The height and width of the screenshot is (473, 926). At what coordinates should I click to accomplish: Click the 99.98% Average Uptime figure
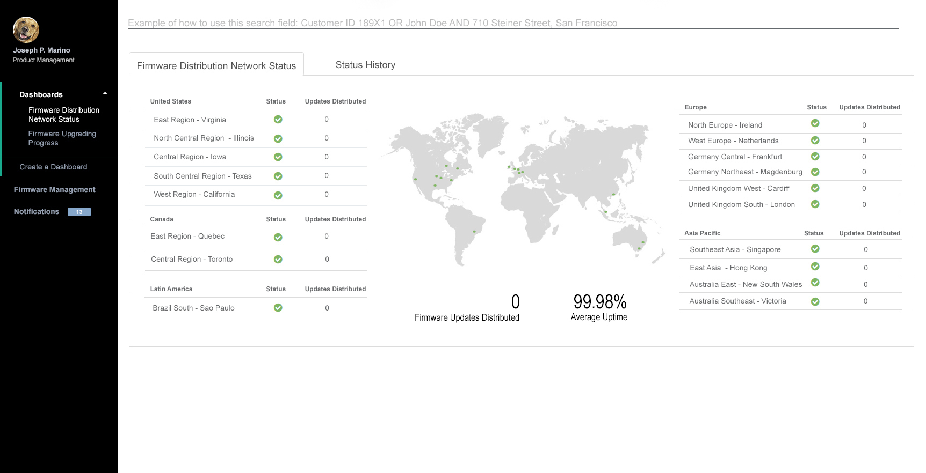(x=599, y=302)
